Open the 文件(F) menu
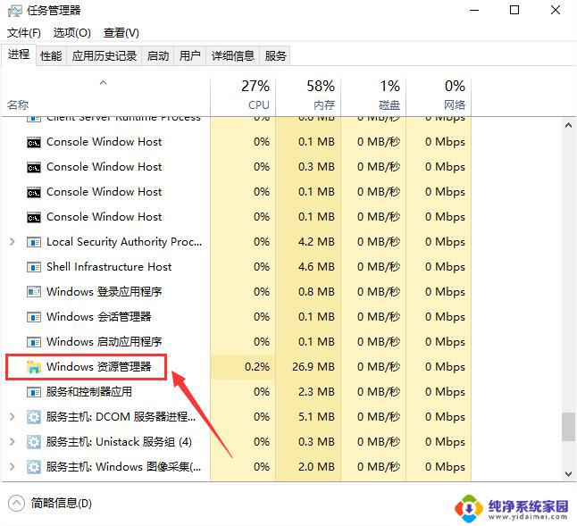577x526 pixels. click(x=24, y=33)
